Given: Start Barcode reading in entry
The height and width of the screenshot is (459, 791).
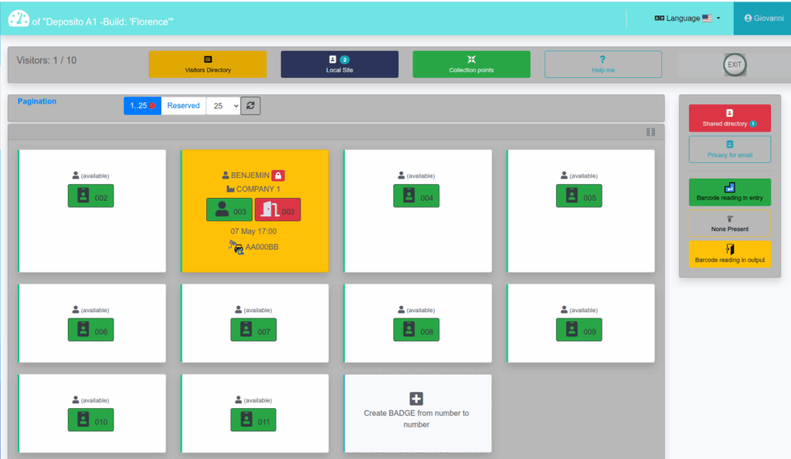Looking at the screenshot, I should tap(729, 192).
